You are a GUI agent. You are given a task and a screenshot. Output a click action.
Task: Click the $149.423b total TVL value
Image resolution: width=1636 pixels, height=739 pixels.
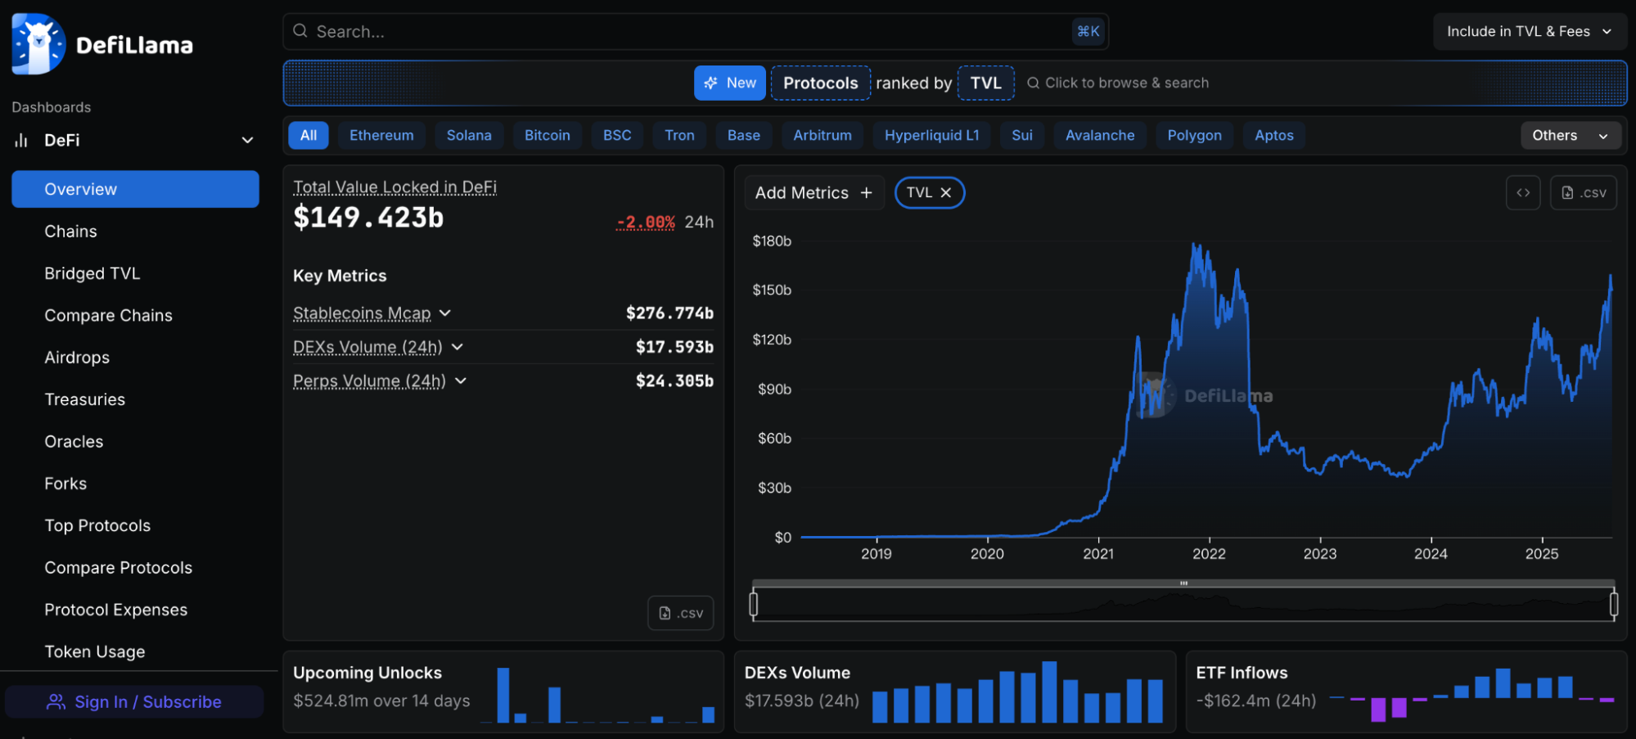click(368, 218)
